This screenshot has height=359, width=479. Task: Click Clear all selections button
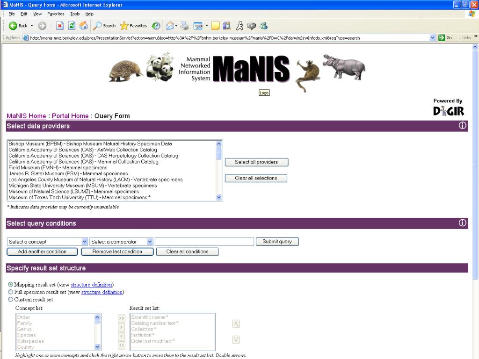(256, 178)
